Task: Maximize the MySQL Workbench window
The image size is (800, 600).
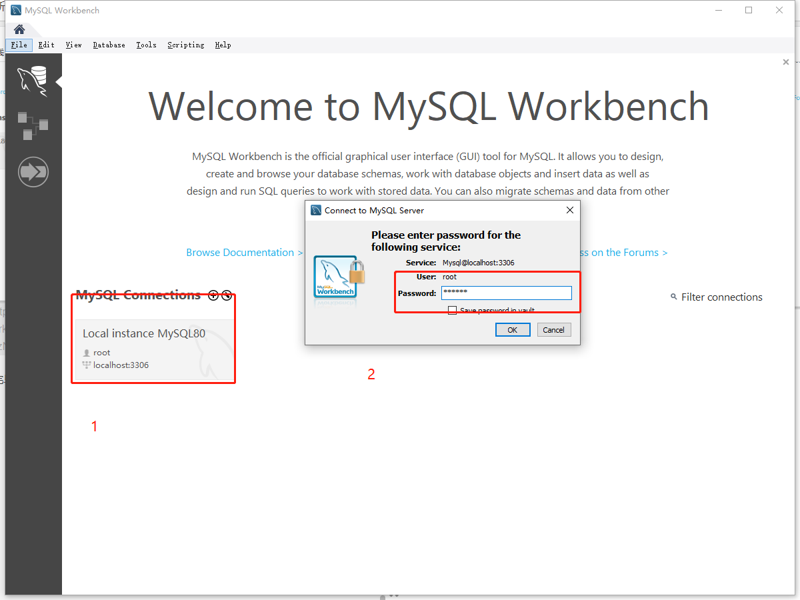Action: (x=749, y=10)
